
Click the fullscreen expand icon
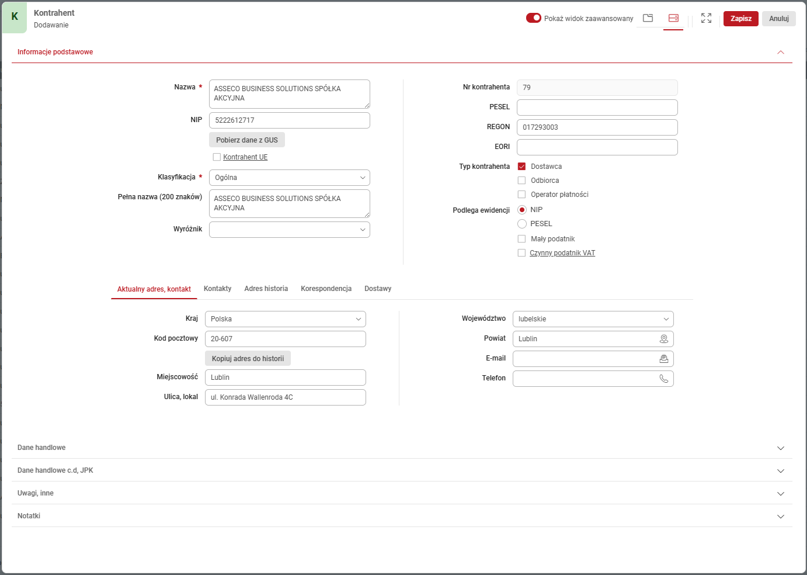(706, 18)
